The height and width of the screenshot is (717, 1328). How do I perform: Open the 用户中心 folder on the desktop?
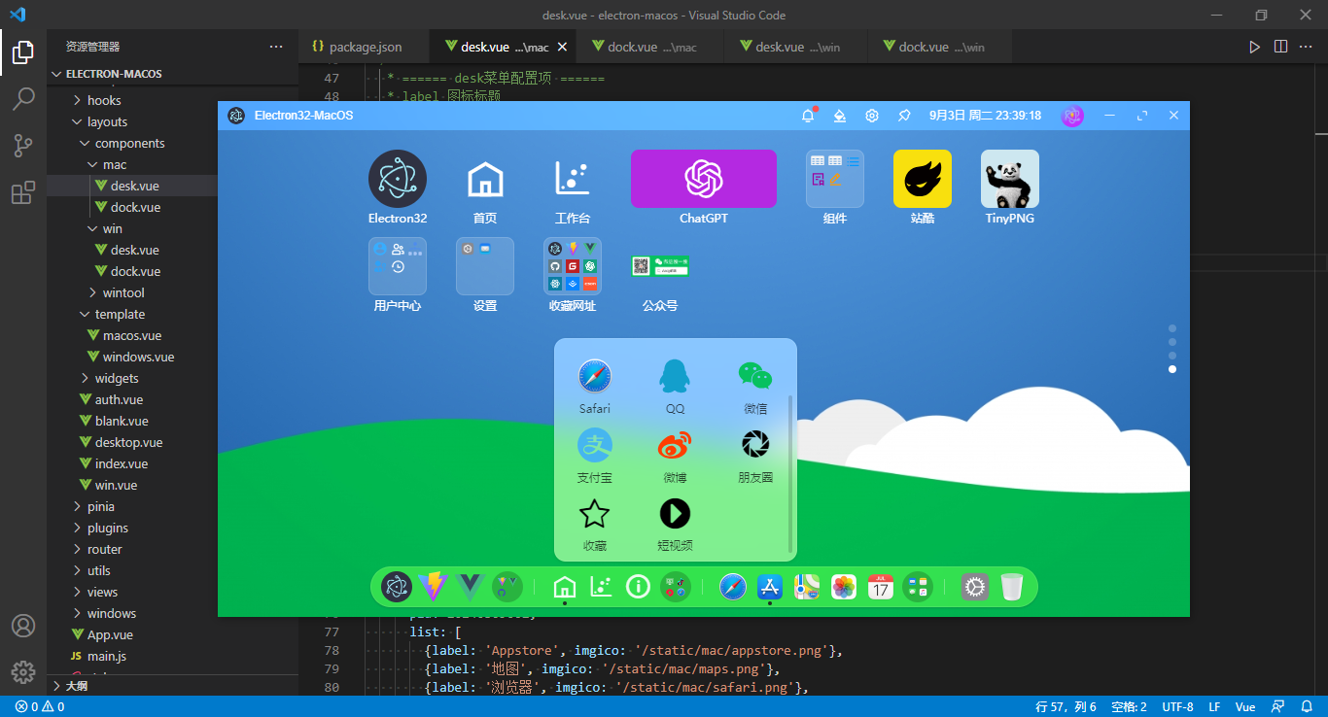398,266
